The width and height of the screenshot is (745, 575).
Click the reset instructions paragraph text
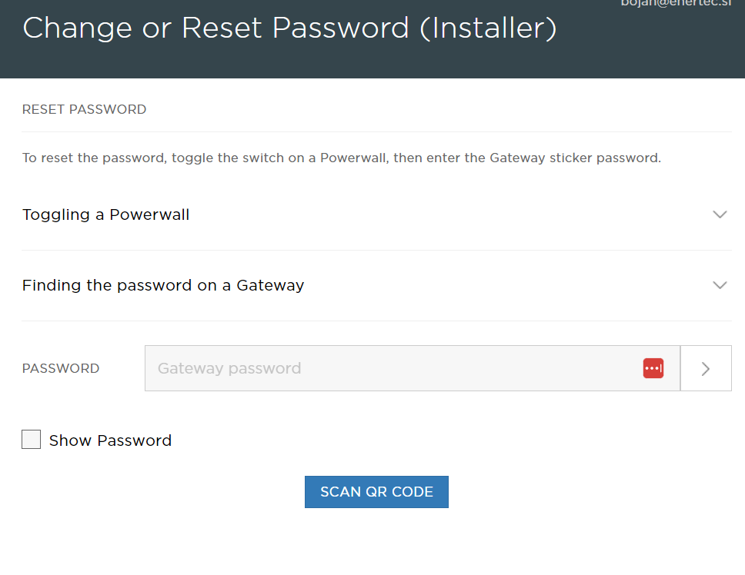click(342, 158)
